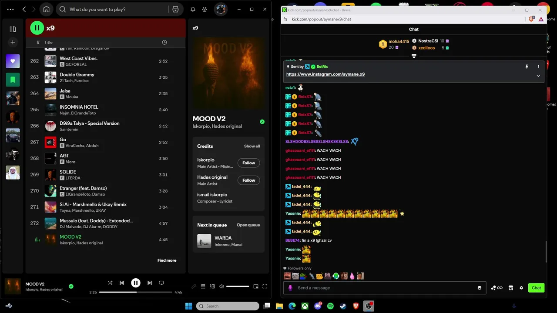Open queue from the Next in queue card
This screenshot has height=313, width=557.
point(248,225)
